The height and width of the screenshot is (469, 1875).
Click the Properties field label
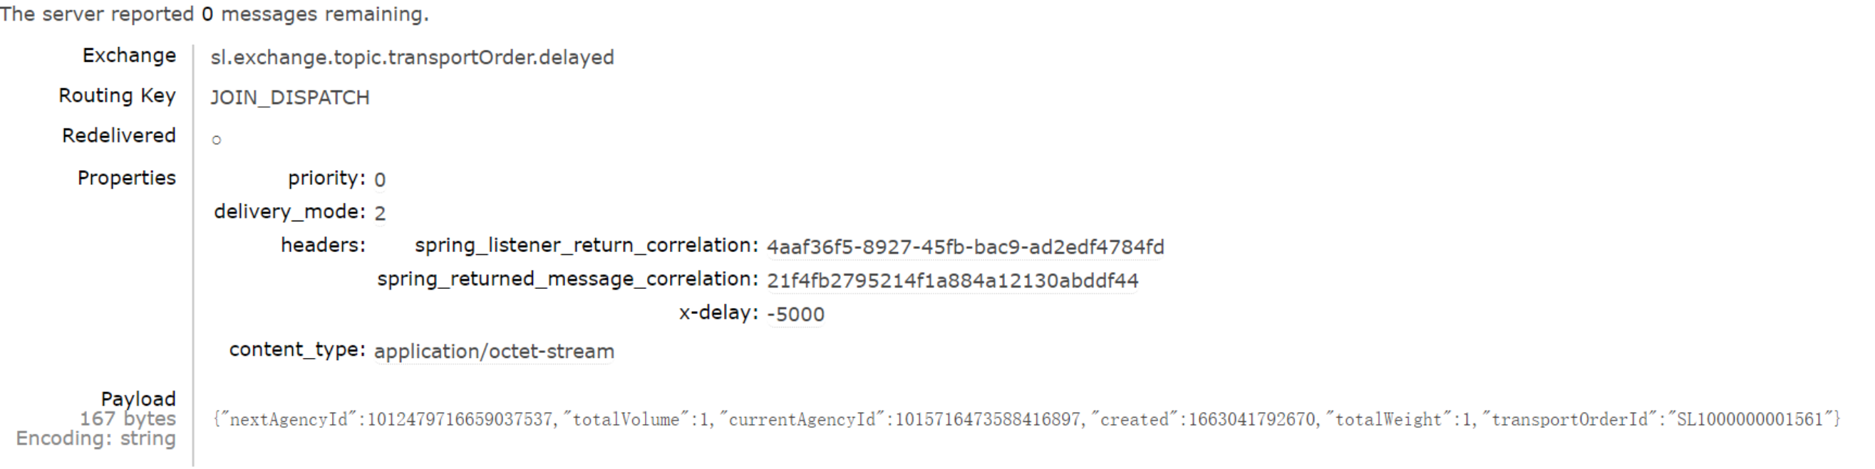tap(127, 178)
